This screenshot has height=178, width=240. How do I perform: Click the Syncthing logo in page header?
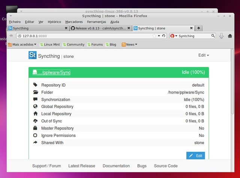coord(33,56)
